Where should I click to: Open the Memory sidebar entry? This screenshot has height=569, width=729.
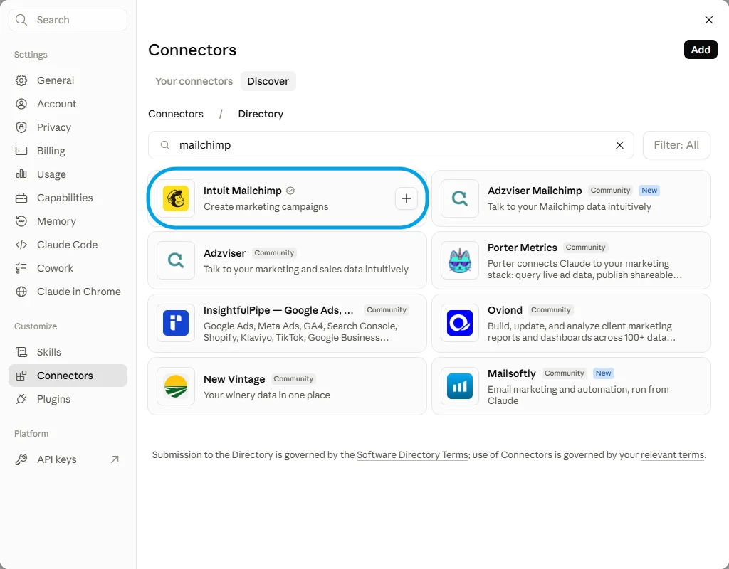pos(68,221)
